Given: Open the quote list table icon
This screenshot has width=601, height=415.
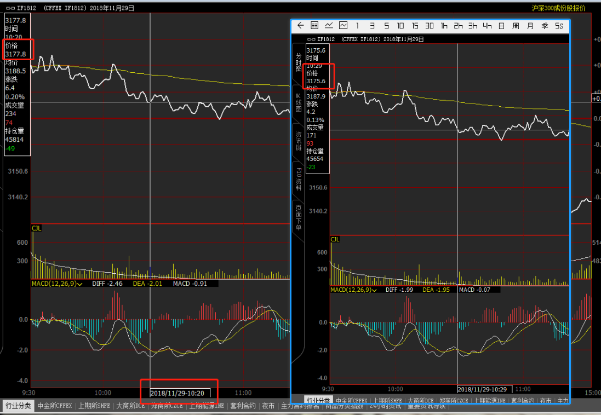Looking at the screenshot, I should 314,26.
